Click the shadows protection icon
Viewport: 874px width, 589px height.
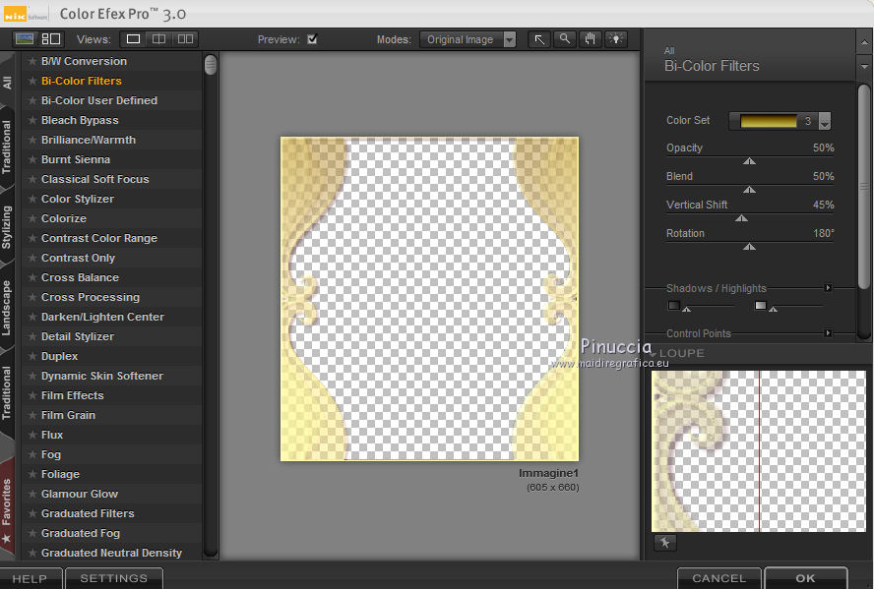tap(674, 305)
